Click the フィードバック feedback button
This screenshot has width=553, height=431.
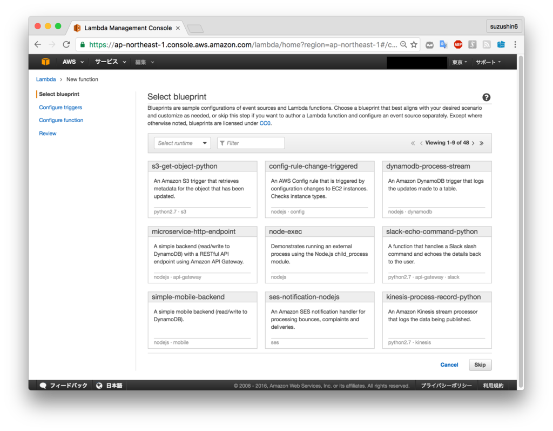(x=64, y=386)
